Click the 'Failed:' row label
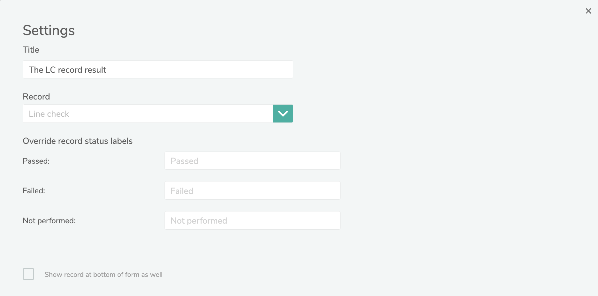 point(34,191)
